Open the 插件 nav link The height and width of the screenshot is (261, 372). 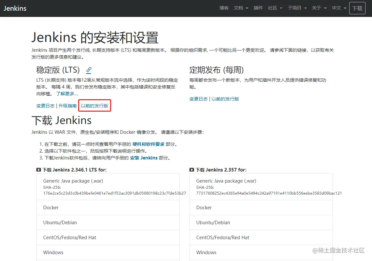(x=258, y=8)
